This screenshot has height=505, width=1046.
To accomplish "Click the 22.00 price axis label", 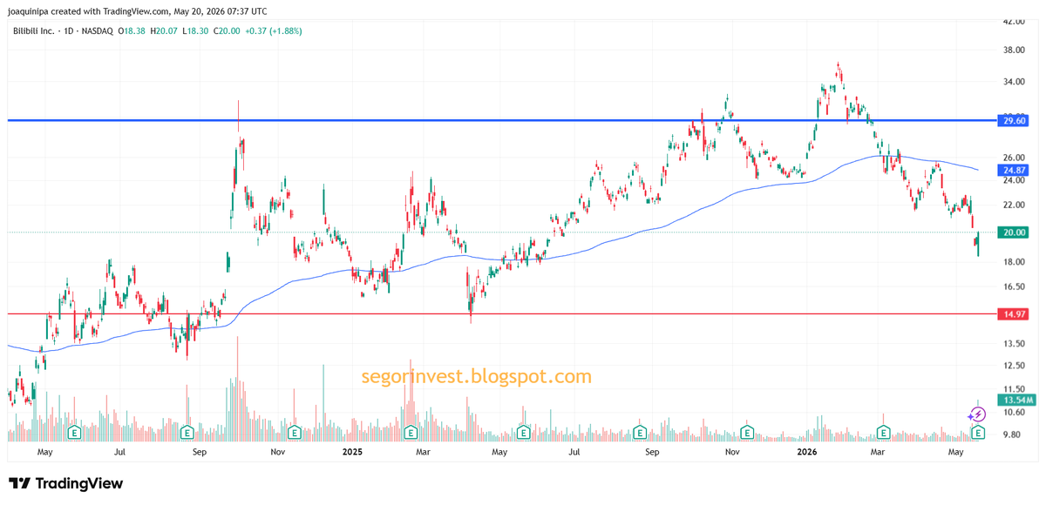I will [1014, 205].
